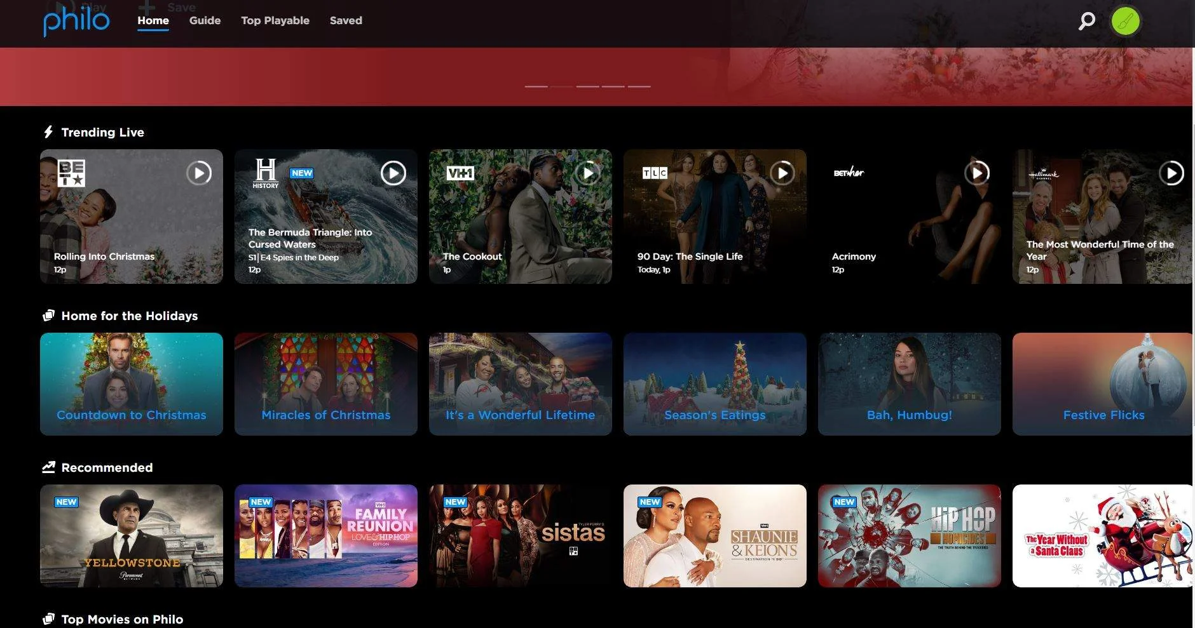Open the Saved tab
This screenshot has height=628, width=1195.
[x=346, y=20]
